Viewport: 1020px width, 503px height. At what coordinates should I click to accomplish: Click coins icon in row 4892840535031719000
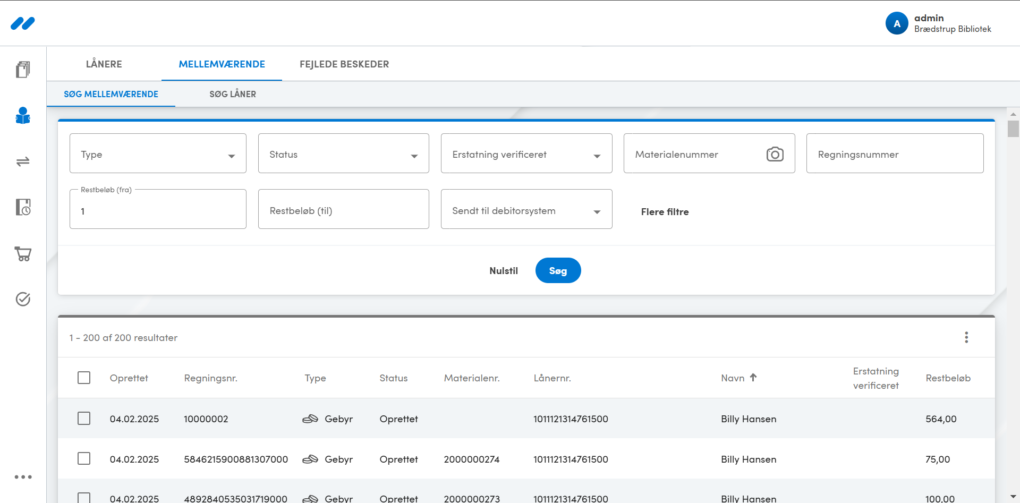[310, 499]
